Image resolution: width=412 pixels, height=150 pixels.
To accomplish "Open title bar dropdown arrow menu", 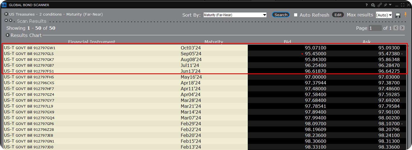I will [x=390, y=5].
